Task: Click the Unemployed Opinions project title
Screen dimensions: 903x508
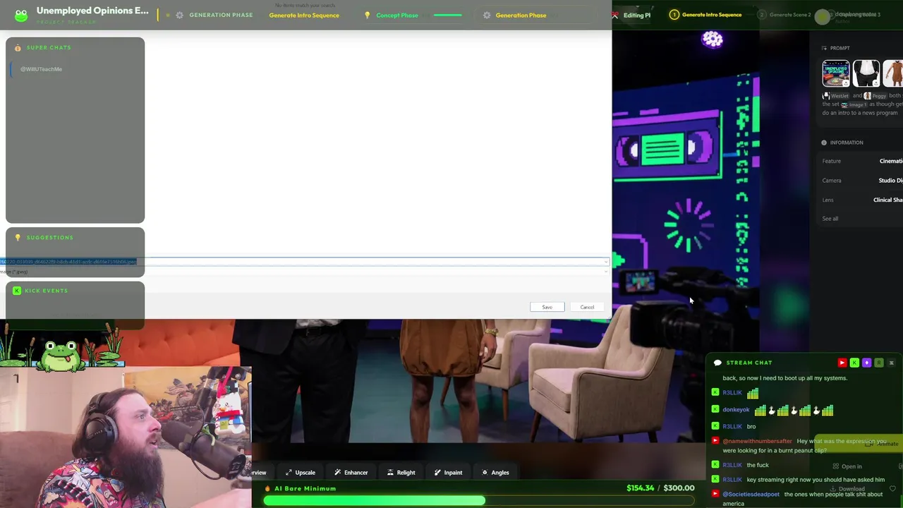Action: click(x=92, y=11)
